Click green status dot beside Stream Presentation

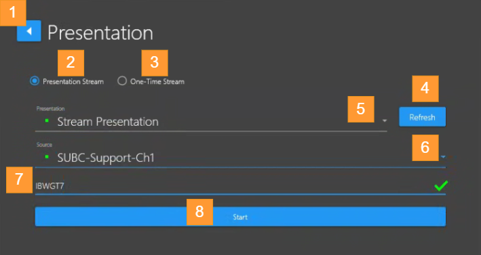point(47,121)
